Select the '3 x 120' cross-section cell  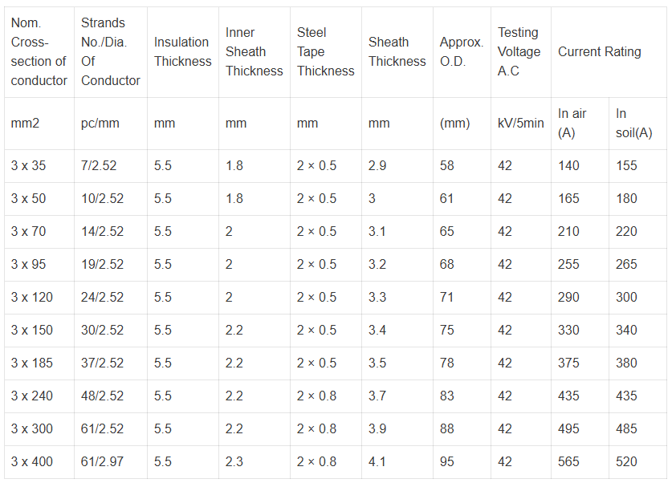click(x=32, y=297)
